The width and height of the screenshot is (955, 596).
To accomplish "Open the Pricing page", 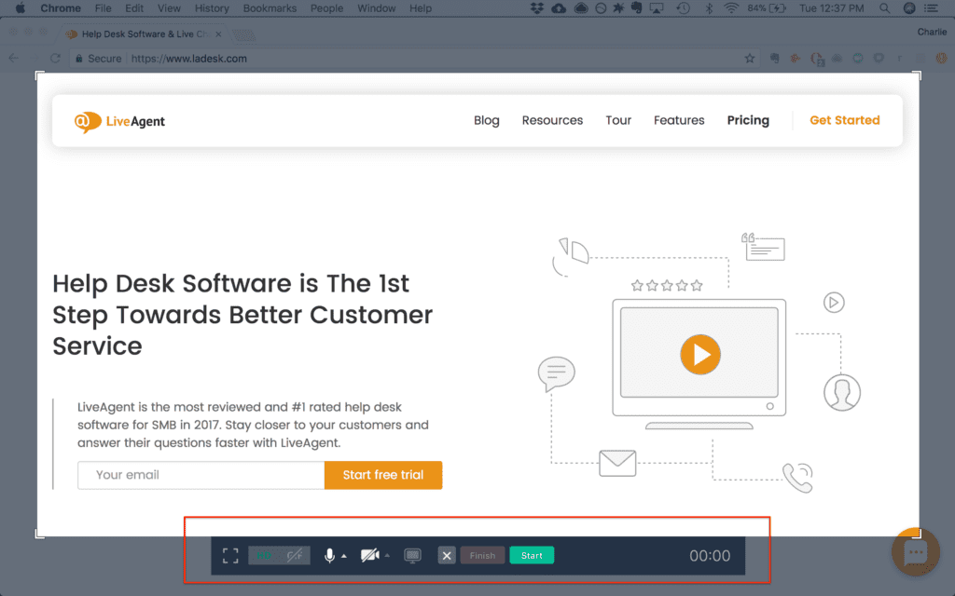I will pos(748,120).
